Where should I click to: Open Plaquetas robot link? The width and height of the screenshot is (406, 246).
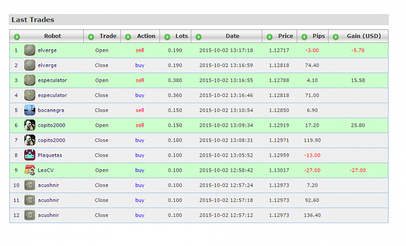(50, 155)
